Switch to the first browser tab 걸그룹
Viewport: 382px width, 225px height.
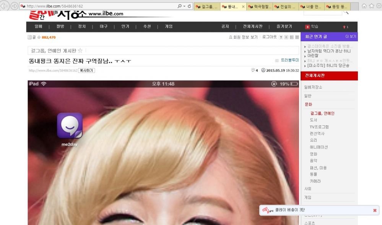click(207, 6)
